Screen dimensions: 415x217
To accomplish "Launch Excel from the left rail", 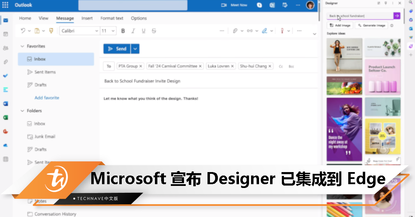I will tap(6, 117).
